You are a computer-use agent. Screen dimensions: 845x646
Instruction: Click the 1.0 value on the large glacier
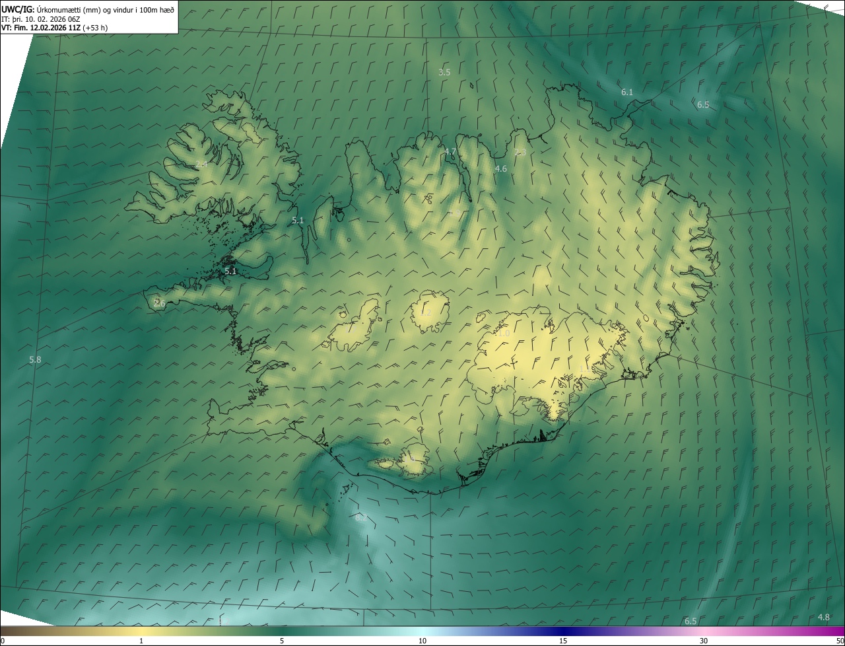pos(504,334)
